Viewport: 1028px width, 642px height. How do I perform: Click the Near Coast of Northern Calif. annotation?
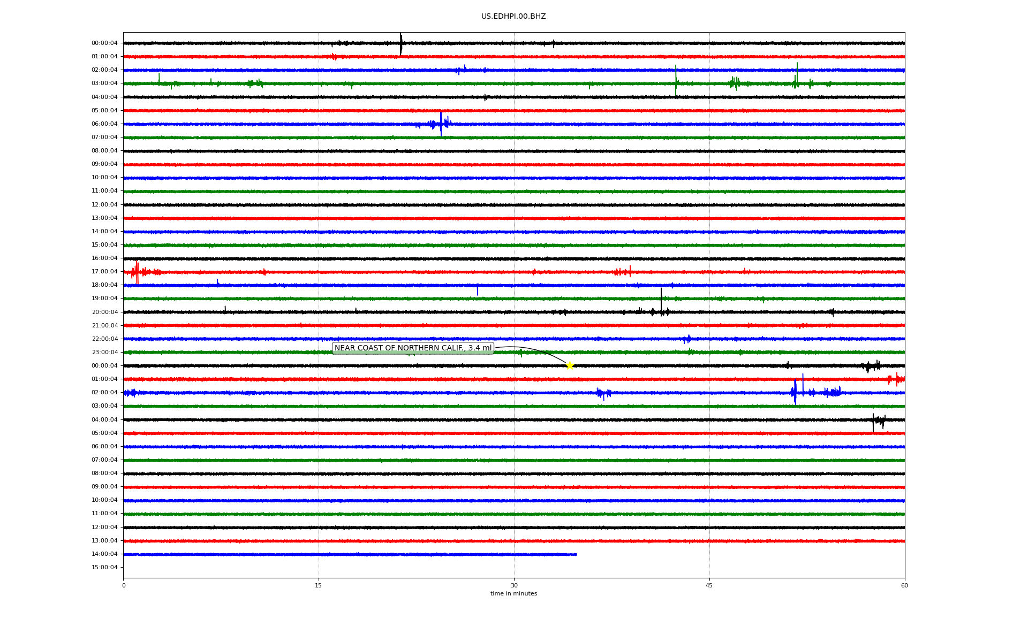click(x=413, y=348)
